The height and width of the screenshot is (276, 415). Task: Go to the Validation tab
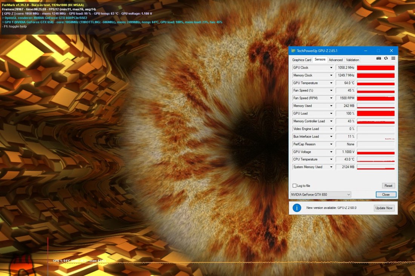352,60
